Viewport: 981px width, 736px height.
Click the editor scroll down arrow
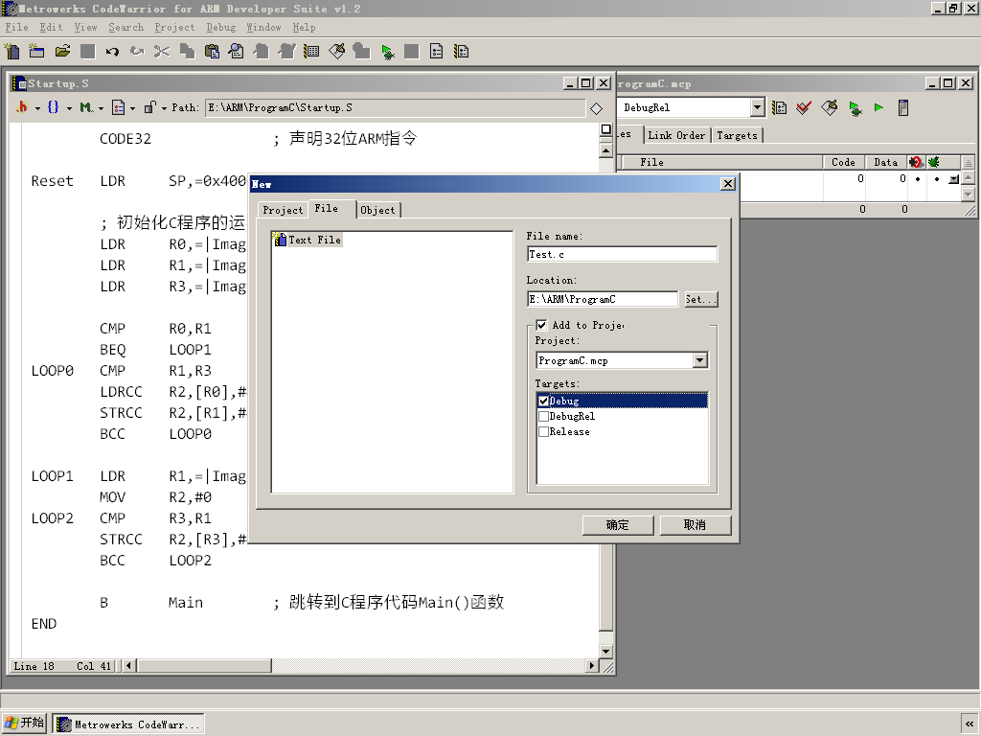point(605,651)
